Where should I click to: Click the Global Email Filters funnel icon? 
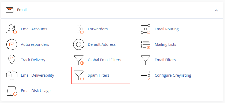(x=79, y=60)
